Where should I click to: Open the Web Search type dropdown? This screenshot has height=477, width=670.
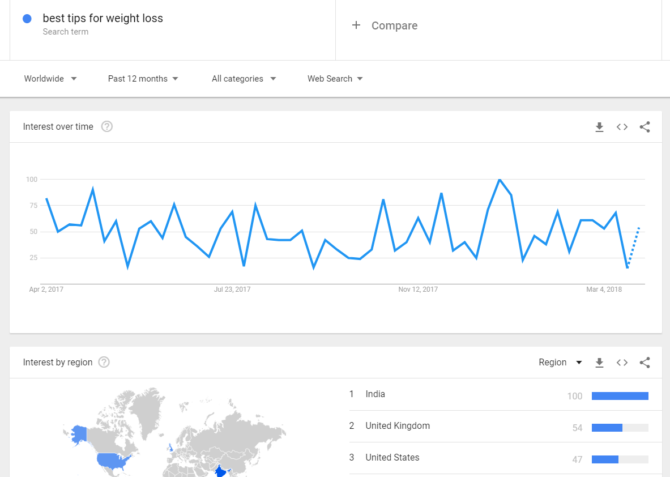[x=335, y=79]
